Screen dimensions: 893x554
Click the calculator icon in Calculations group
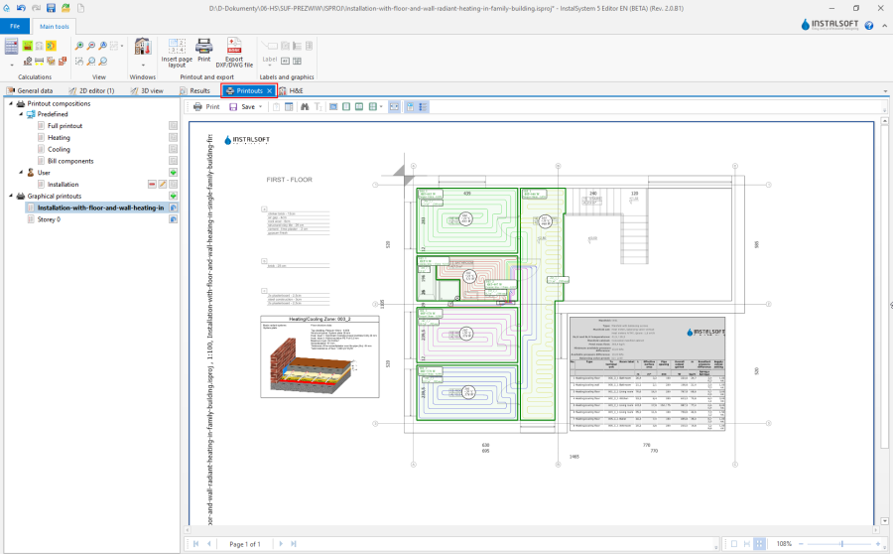(12, 46)
